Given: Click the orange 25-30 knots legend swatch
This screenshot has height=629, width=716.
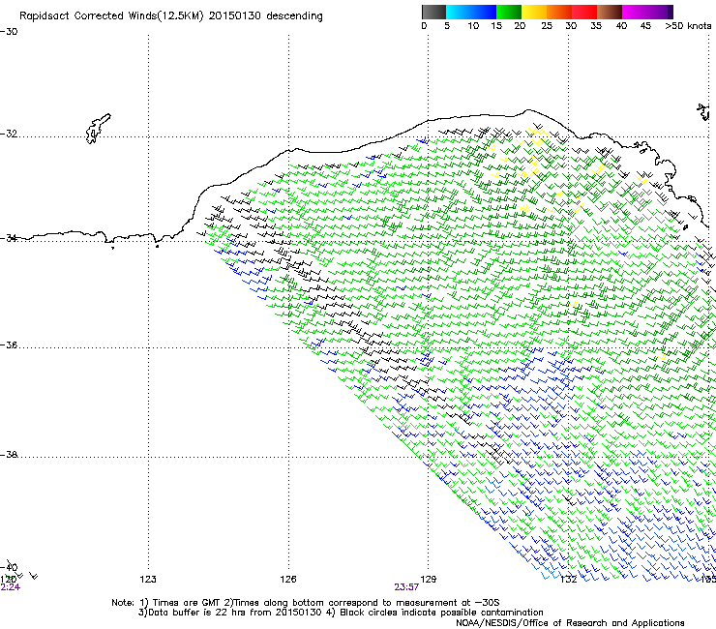Looking at the screenshot, I should click(559, 12).
